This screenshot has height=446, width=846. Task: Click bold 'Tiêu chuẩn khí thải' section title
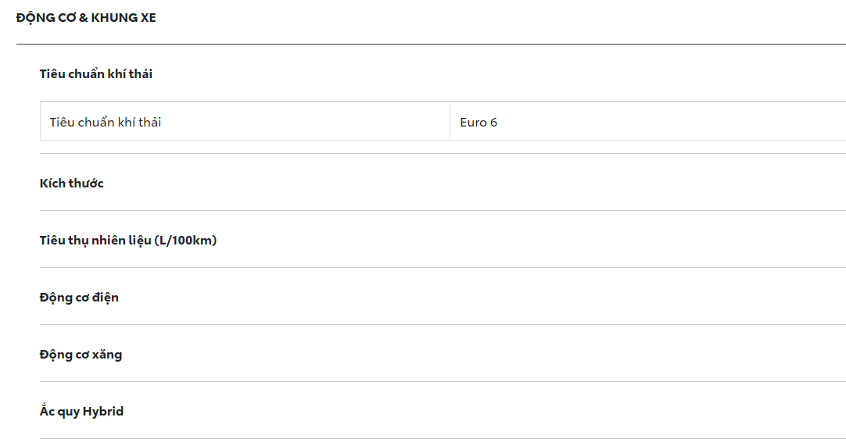(96, 74)
